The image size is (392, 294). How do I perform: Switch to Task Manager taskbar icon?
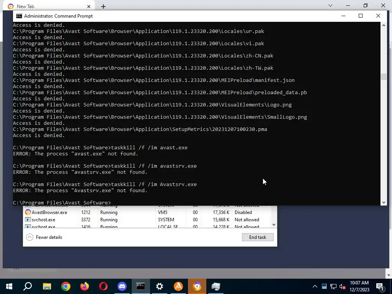tap(216, 286)
